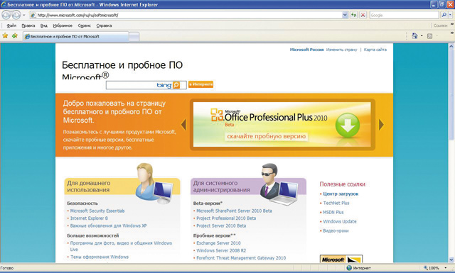Open MSDN Plus link
Viewport: 455px width, 273px height.
[x=333, y=212]
